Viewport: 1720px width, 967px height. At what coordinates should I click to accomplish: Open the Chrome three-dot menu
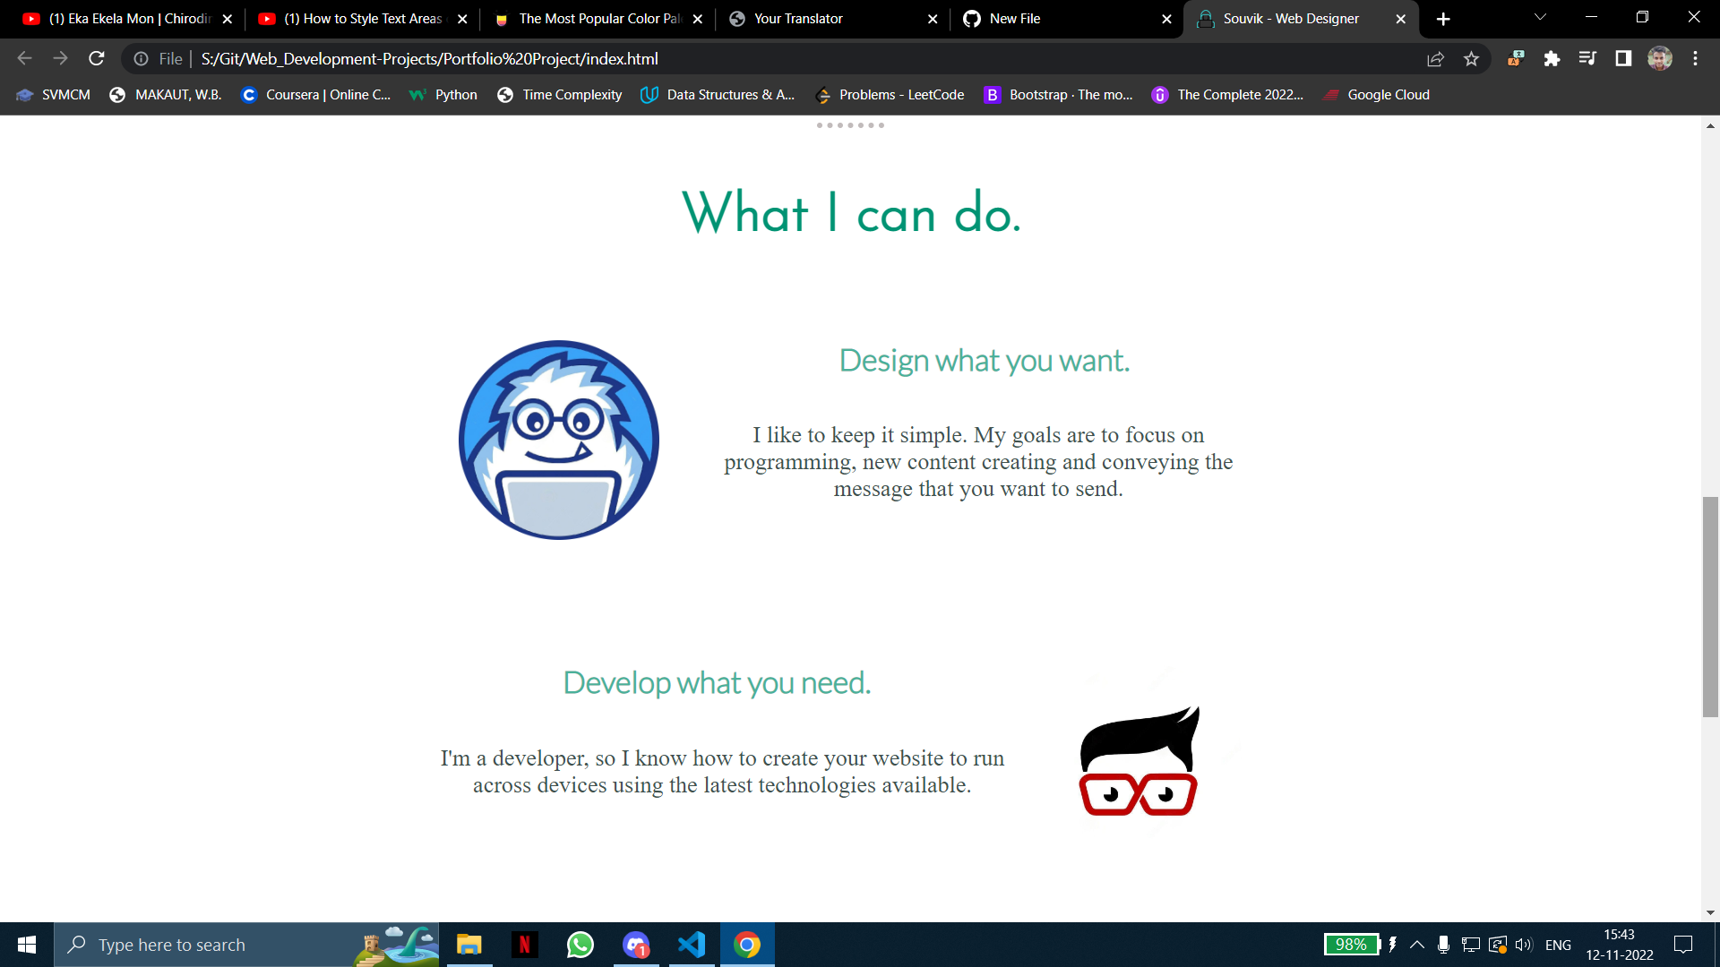[1695, 58]
